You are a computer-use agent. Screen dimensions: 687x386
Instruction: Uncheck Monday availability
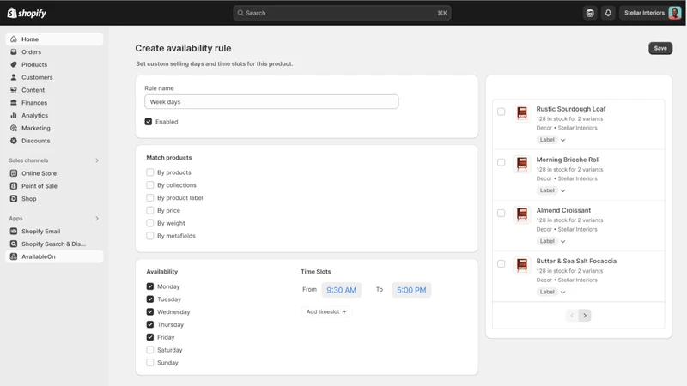(149, 286)
